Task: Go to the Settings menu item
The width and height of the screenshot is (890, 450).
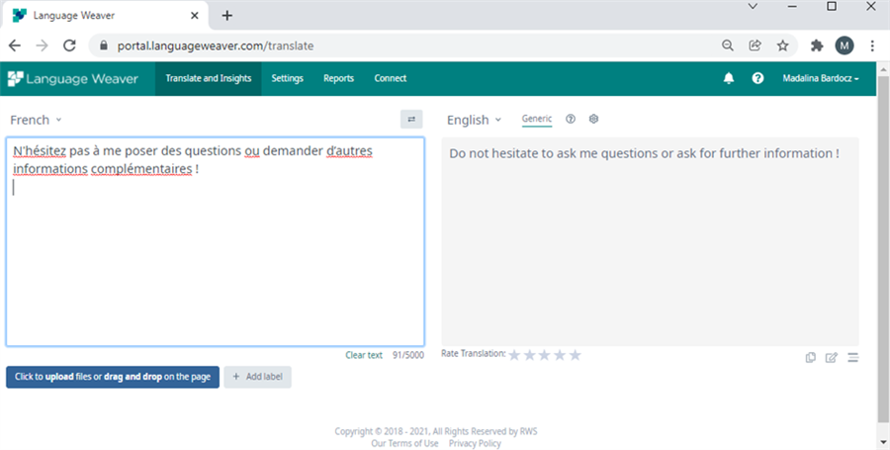Action: 287,78
